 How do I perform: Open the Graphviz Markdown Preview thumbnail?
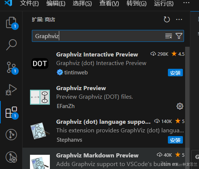pos(40,162)
